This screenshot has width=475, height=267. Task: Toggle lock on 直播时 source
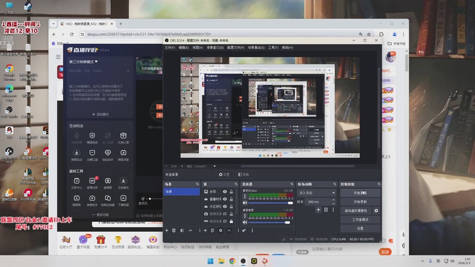pos(232,199)
